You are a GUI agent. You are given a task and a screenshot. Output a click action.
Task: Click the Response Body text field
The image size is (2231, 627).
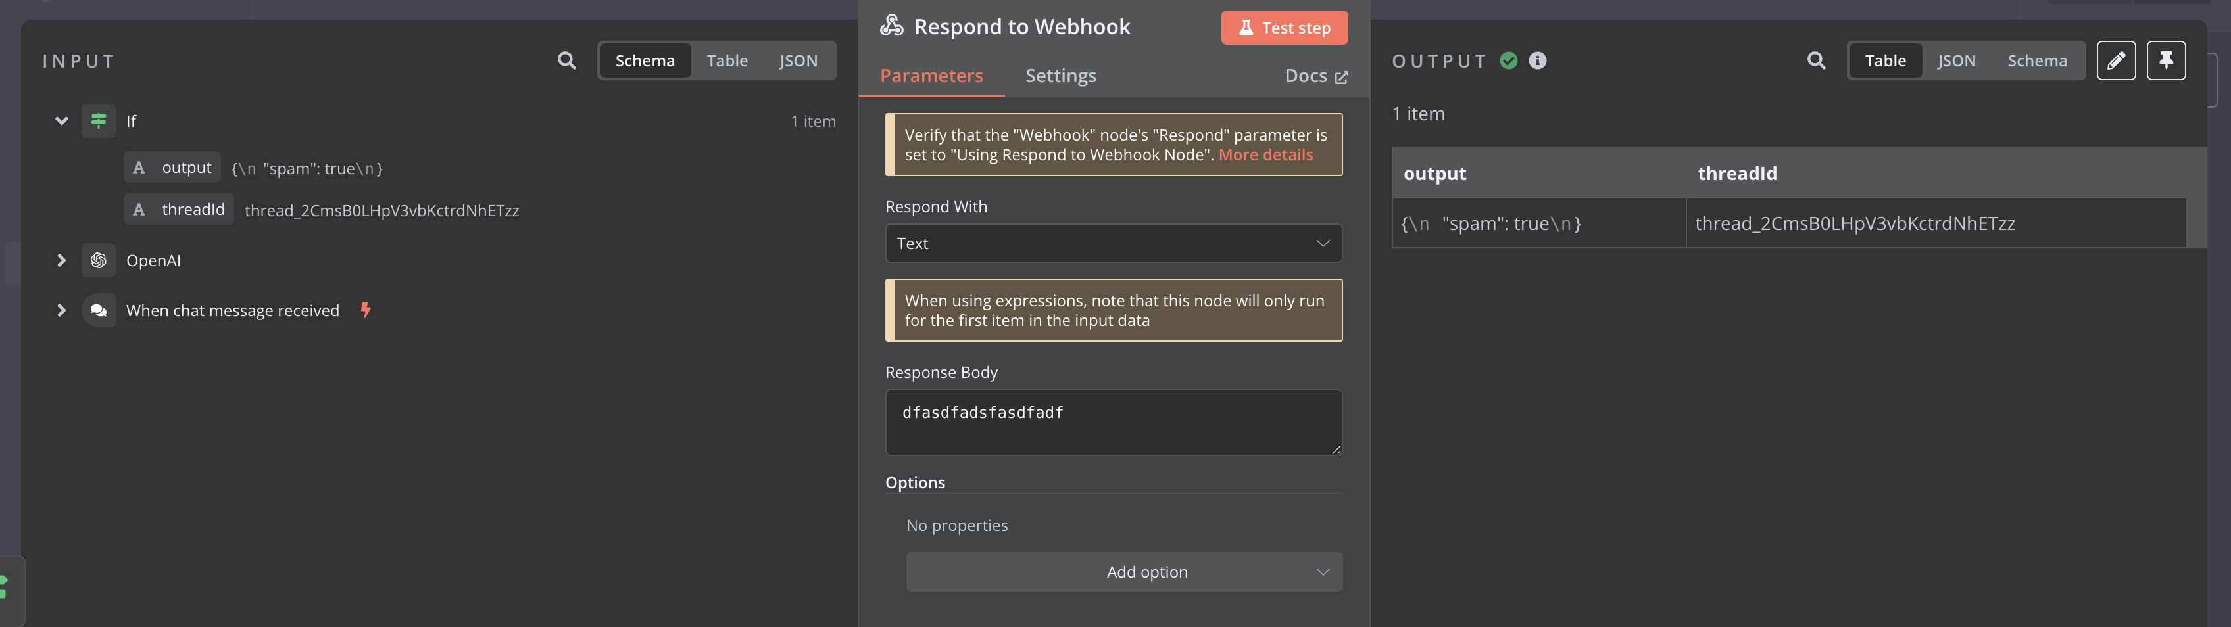(x=1113, y=423)
